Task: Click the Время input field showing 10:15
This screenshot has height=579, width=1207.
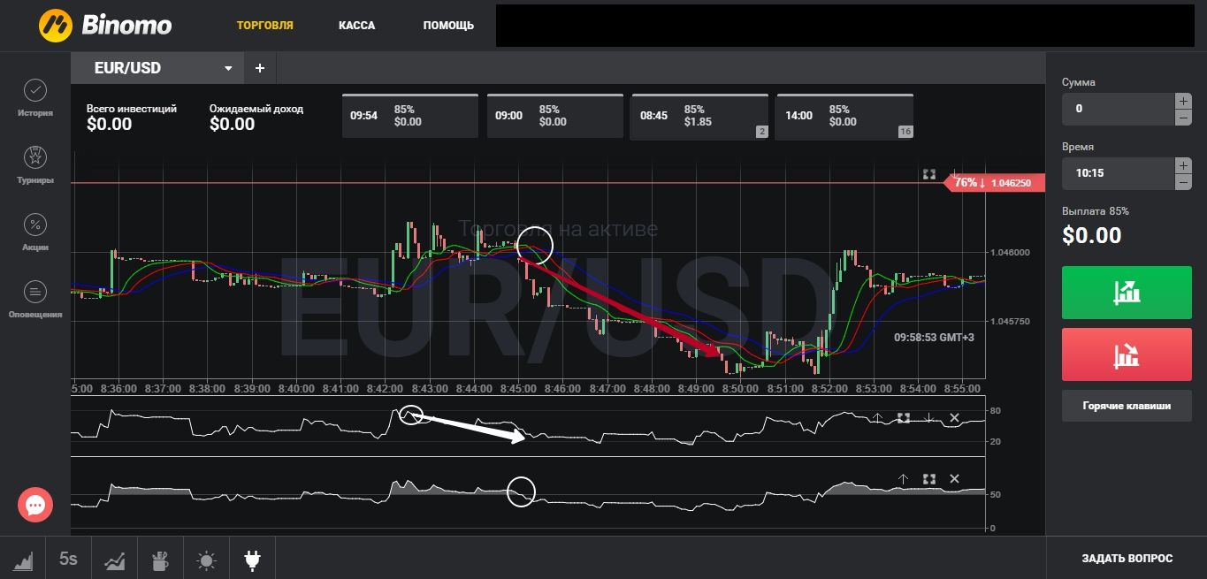Action: point(1118,173)
